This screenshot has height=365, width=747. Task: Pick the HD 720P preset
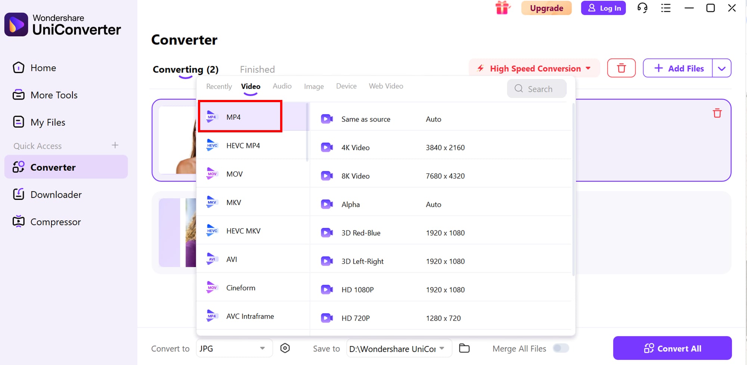click(441, 318)
